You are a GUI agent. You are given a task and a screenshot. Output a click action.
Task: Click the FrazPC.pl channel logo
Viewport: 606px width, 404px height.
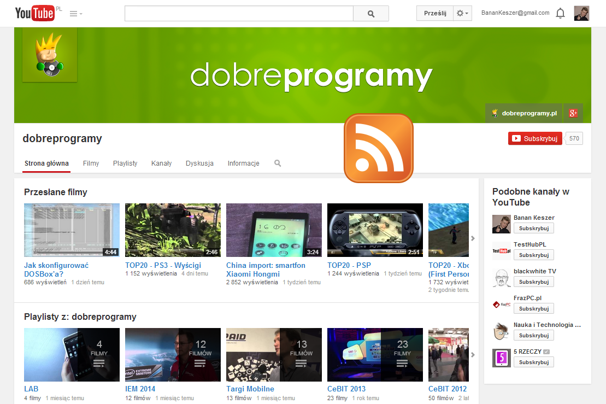(x=501, y=305)
